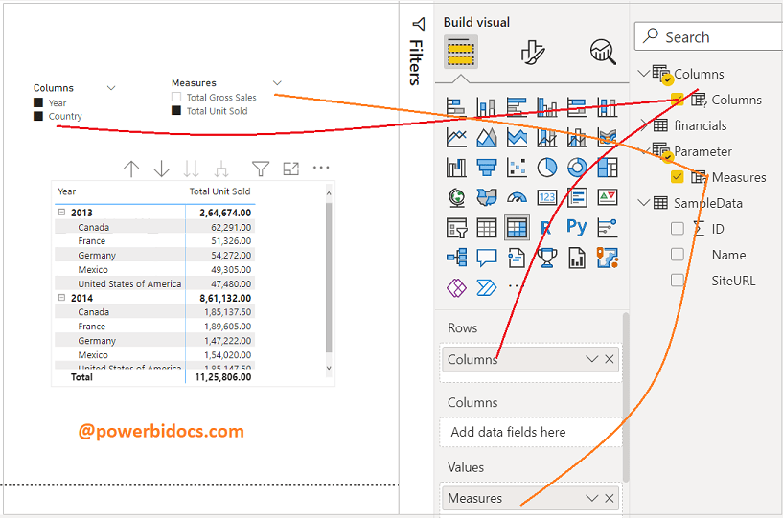Expand the Filters pane
This screenshot has height=518, width=783.
click(x=418, y=24)
